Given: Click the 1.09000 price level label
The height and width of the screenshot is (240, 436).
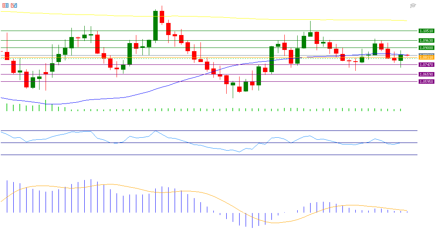Looking at the screenshot, I should (x=426, y=48).
